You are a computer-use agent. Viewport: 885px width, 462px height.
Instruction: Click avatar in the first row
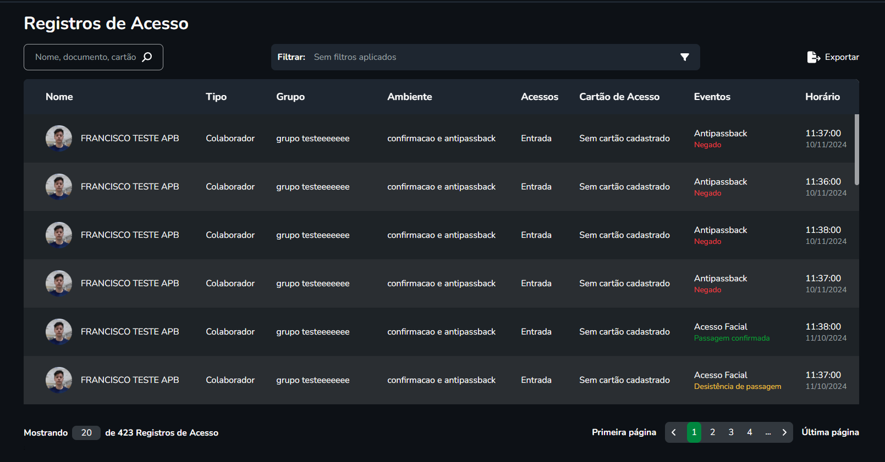(x=59, y=138)
